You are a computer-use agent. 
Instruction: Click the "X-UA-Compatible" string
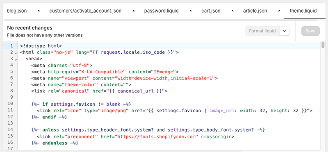point(102,72)
